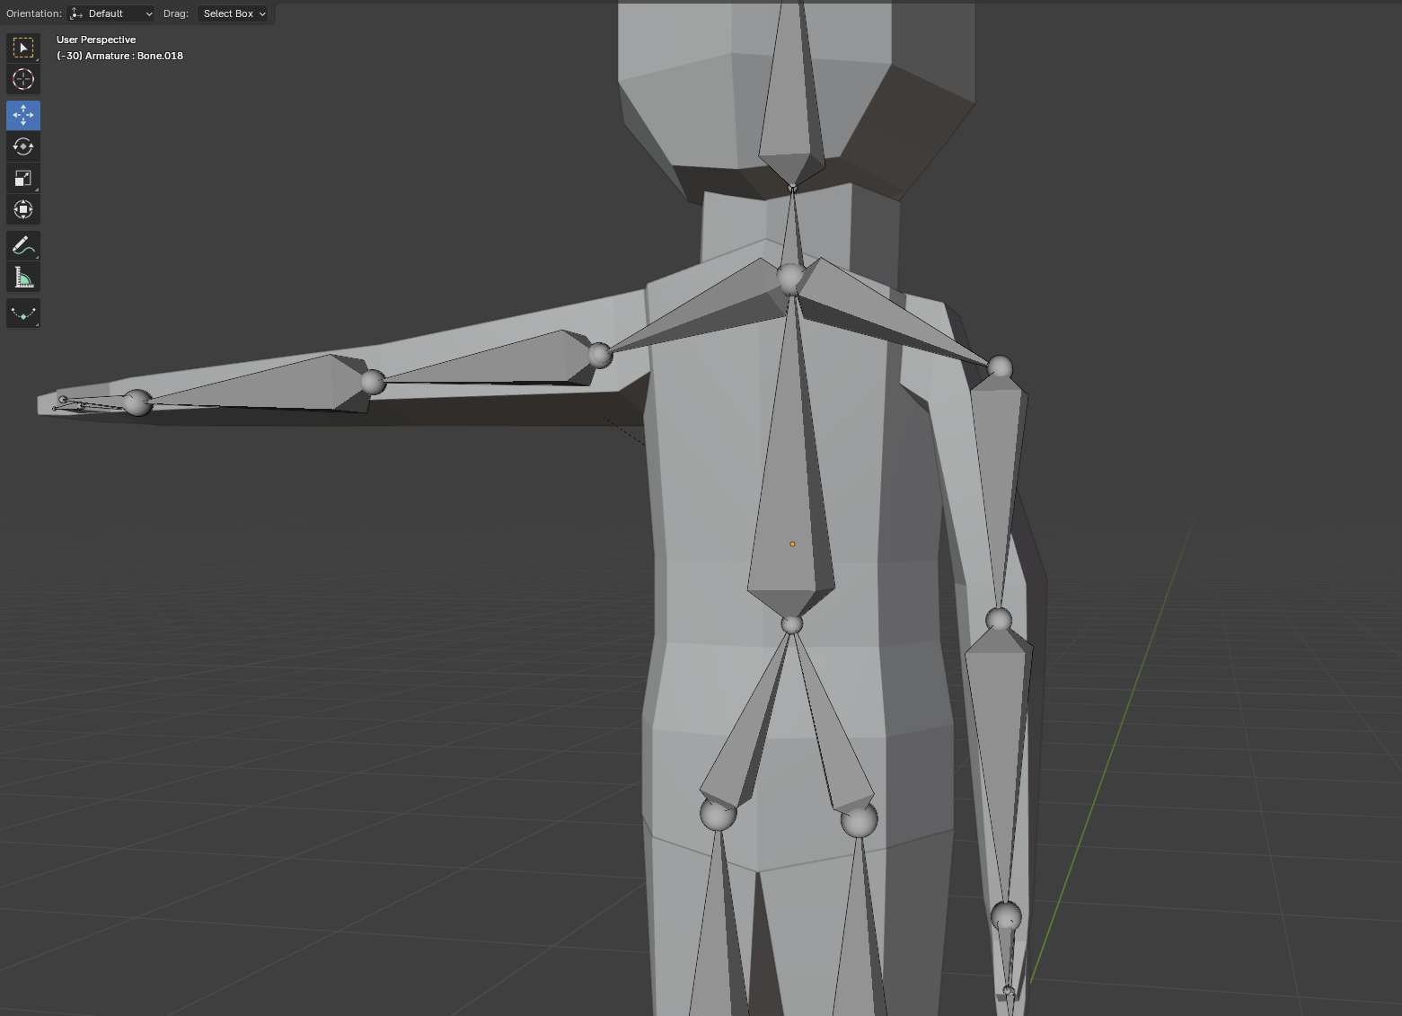The height and width of the screenshot is (1016, 1402).
Task: Select the Select Box tool
Action: [x=23, y=48]
